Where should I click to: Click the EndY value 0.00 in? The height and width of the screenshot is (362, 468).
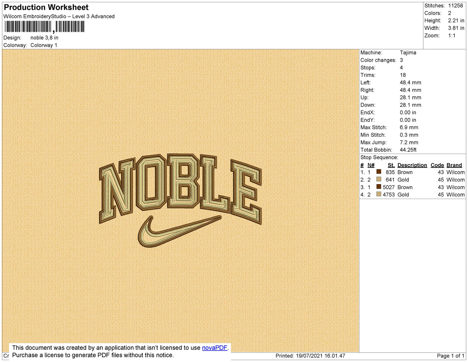[408, 120]
